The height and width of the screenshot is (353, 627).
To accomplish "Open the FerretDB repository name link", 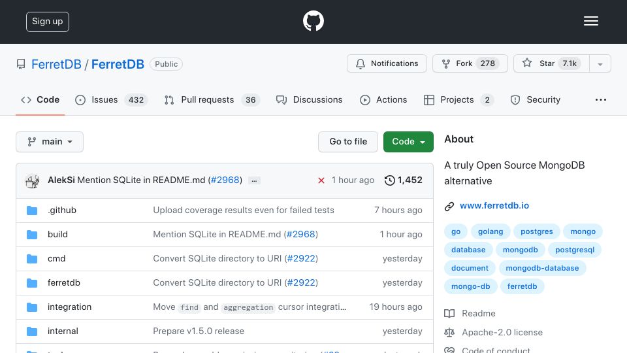I will point(118,64).
